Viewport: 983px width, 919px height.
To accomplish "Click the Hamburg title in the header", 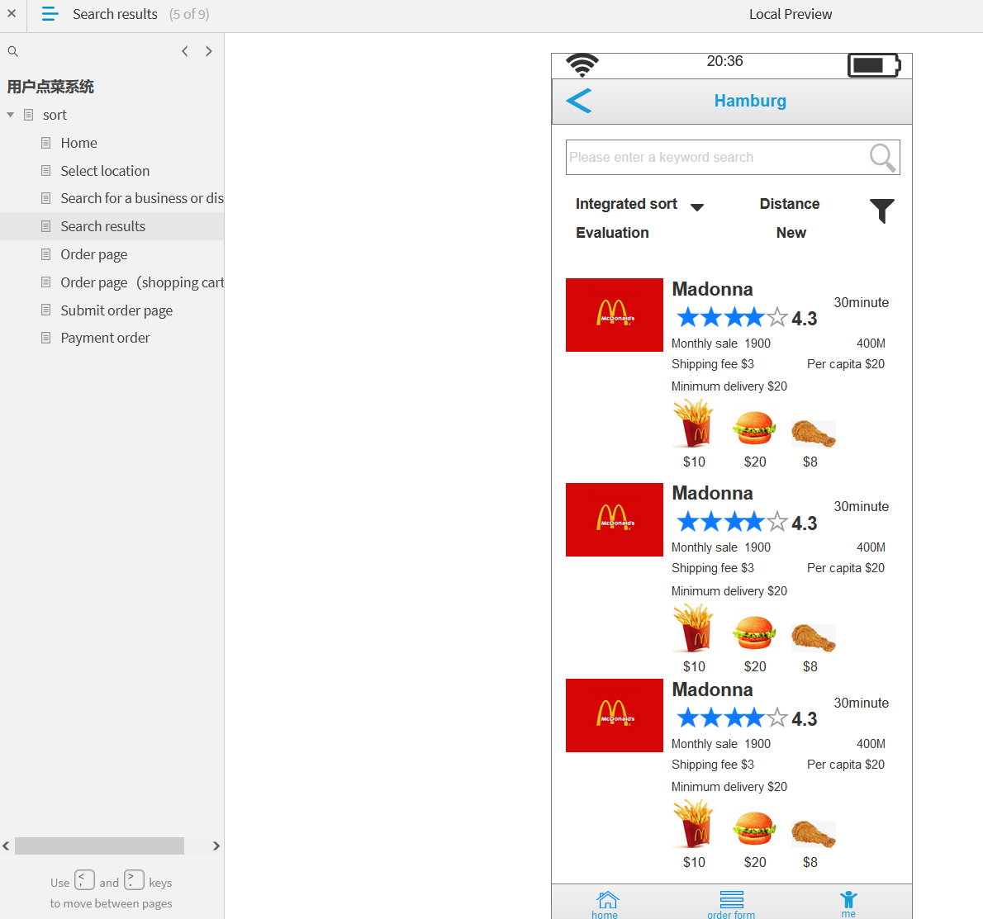I will click(x=750, y=101).
